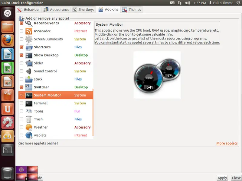Click the weblets globe icon
The width and height of the screenshot is (242, 181).
[x=29, y=135]
